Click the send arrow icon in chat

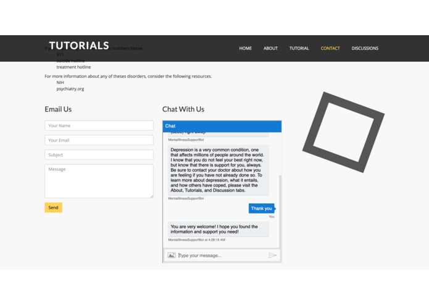[x=272, y=255]
